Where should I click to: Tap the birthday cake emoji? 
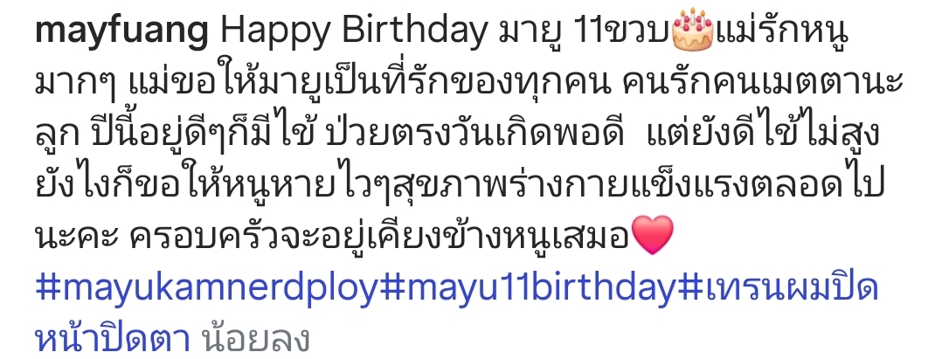[x=692, y=30]
